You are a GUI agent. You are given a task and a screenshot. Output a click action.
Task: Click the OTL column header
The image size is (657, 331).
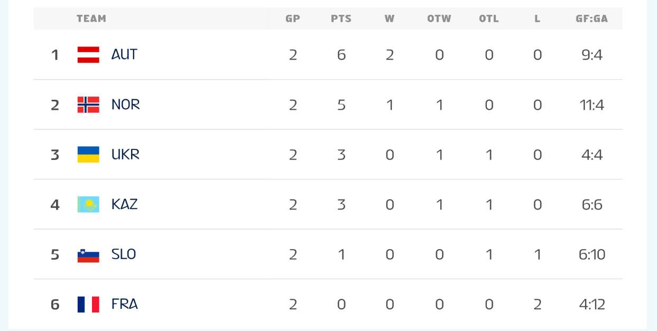pyautogui.click(x=489, y=18)
